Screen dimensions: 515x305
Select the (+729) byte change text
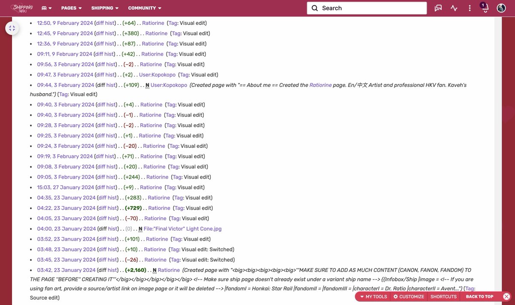click(133, 208)
